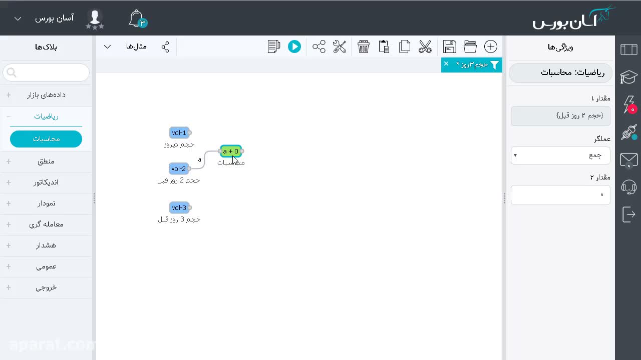Click the floppy disk save icon

[x=450, y=47]
